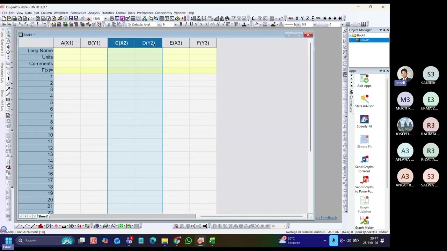The image size is (447, 251).
Task: Open the File menu
Action: pyautogui.click(x=5, y=13)
